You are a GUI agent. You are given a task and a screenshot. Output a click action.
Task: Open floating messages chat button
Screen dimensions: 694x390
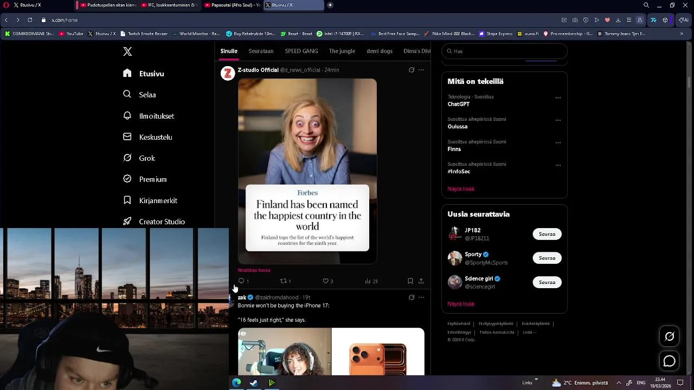[x=670, y=361]
